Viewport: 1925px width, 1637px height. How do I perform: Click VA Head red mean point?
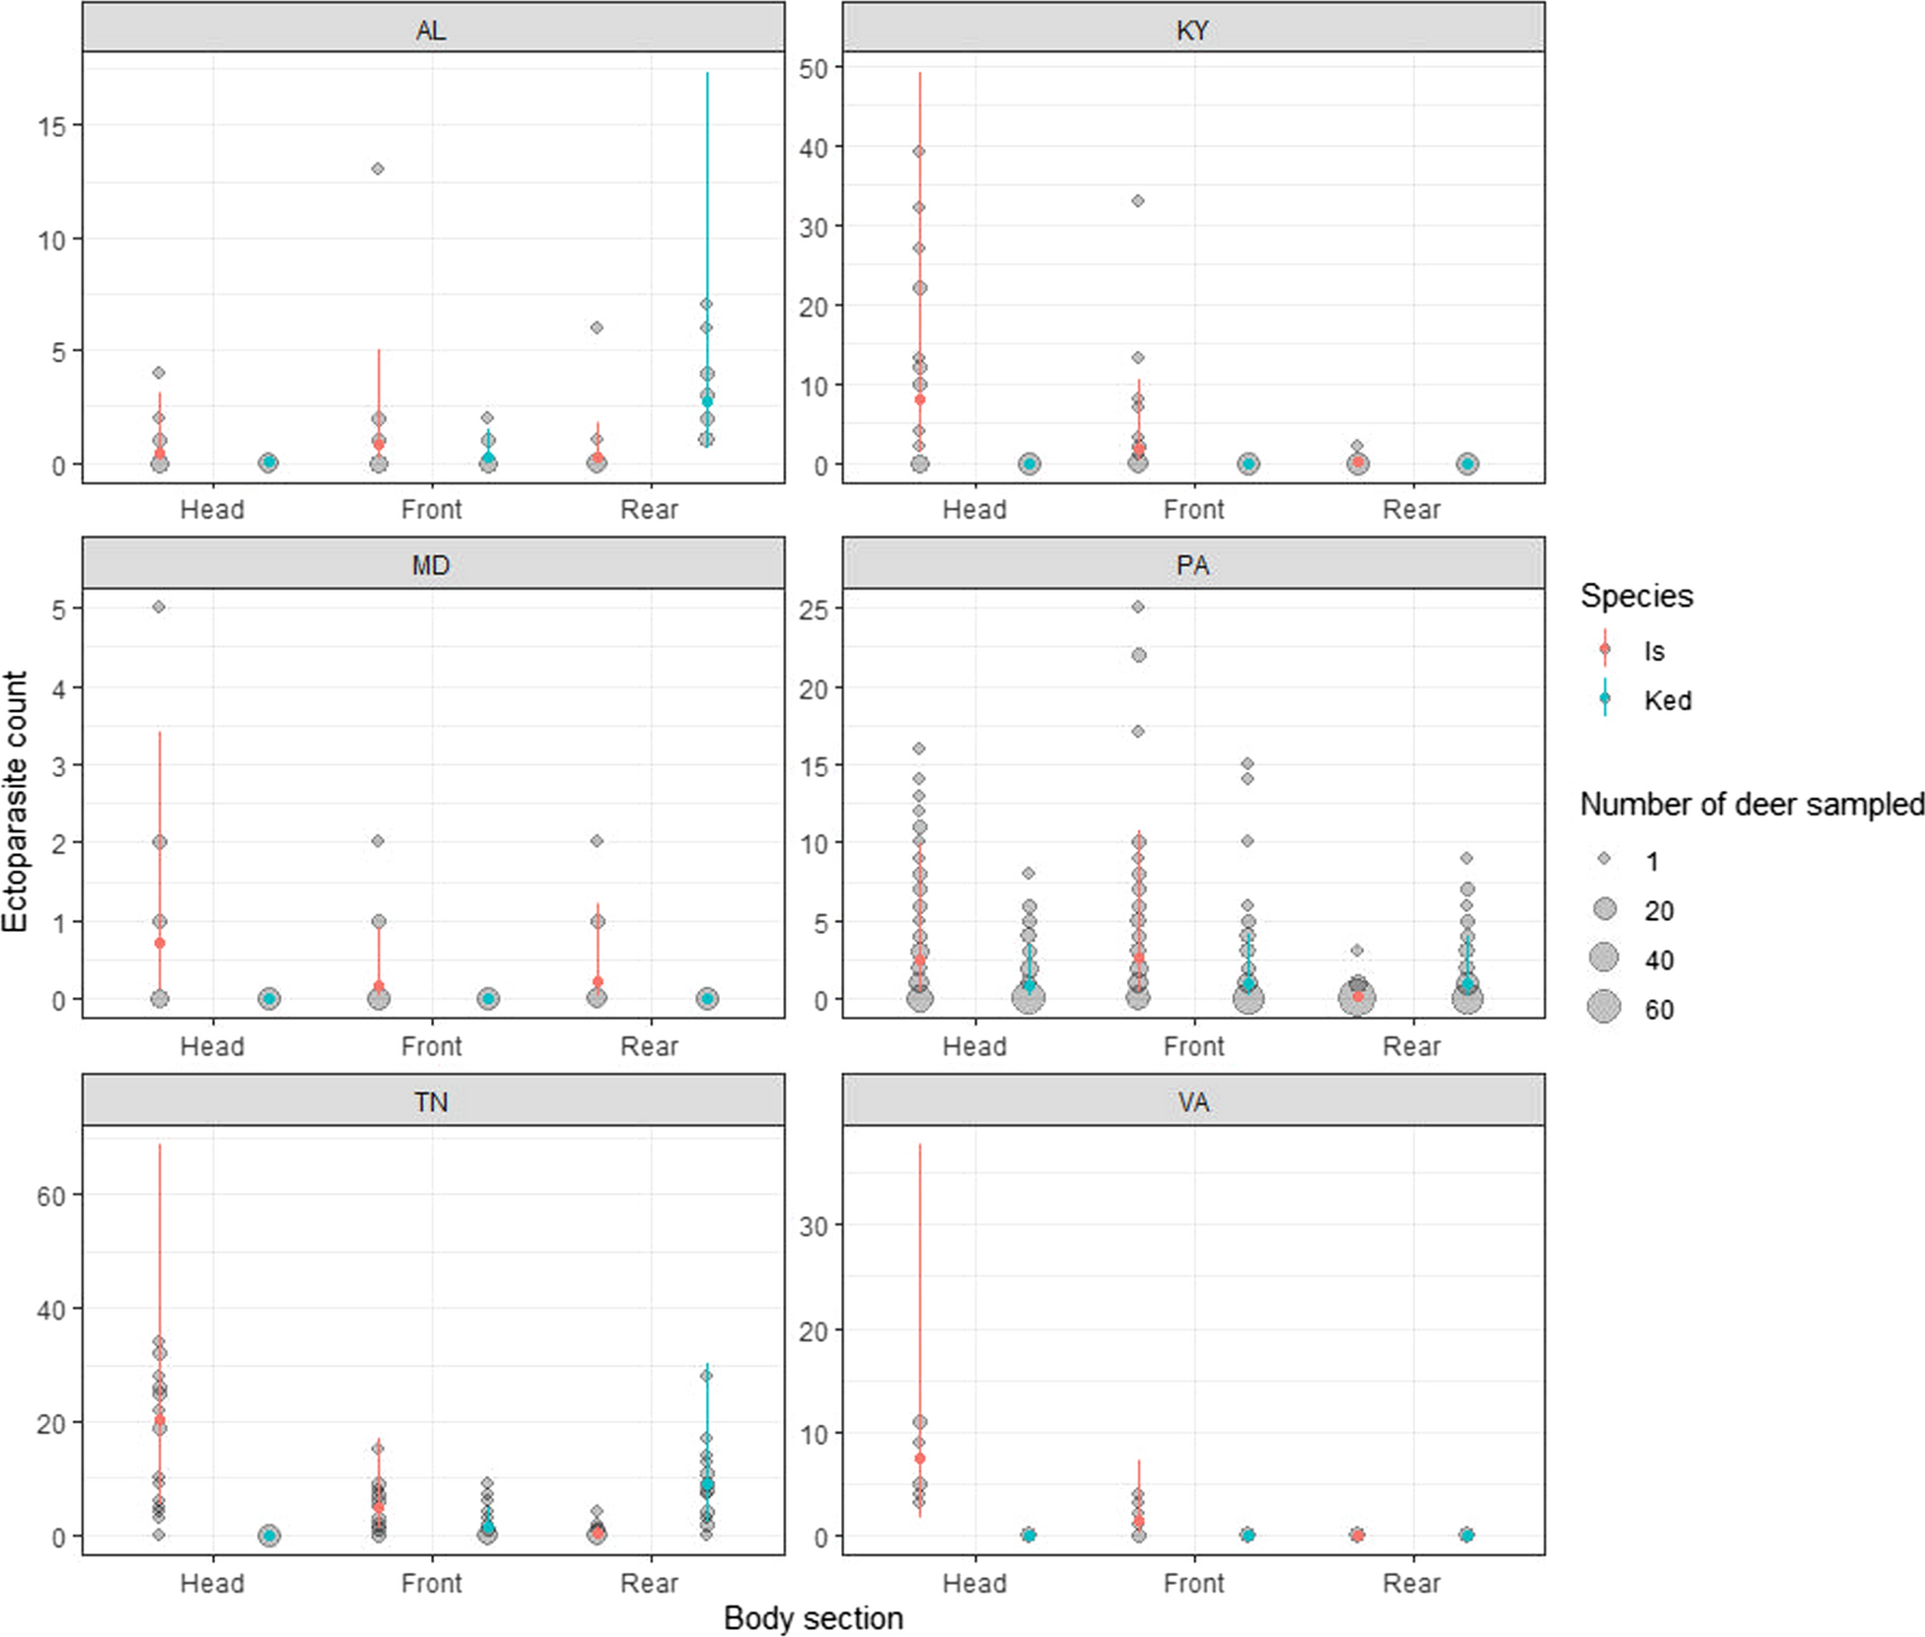(x=920, y=1459)
